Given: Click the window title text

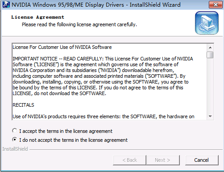Looking at the screenshot, I should point(96,5).
